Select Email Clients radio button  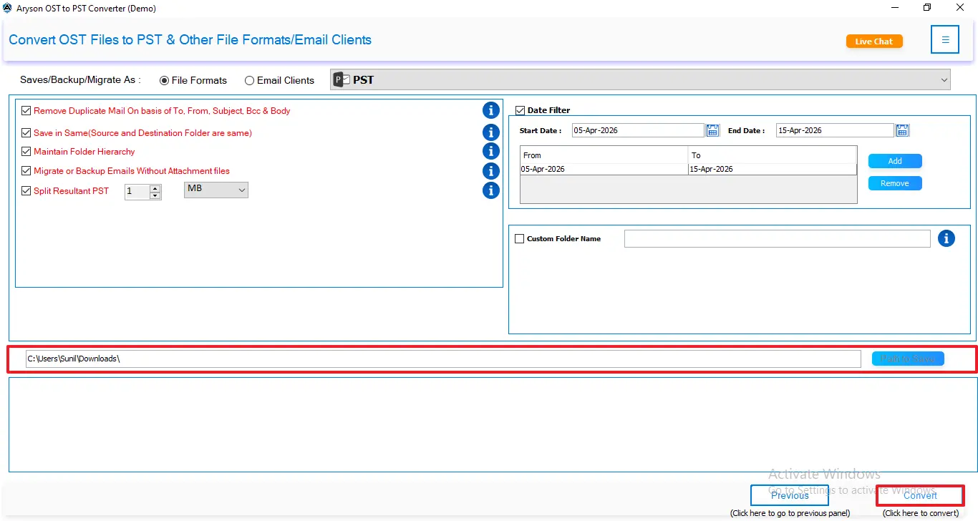249,81
